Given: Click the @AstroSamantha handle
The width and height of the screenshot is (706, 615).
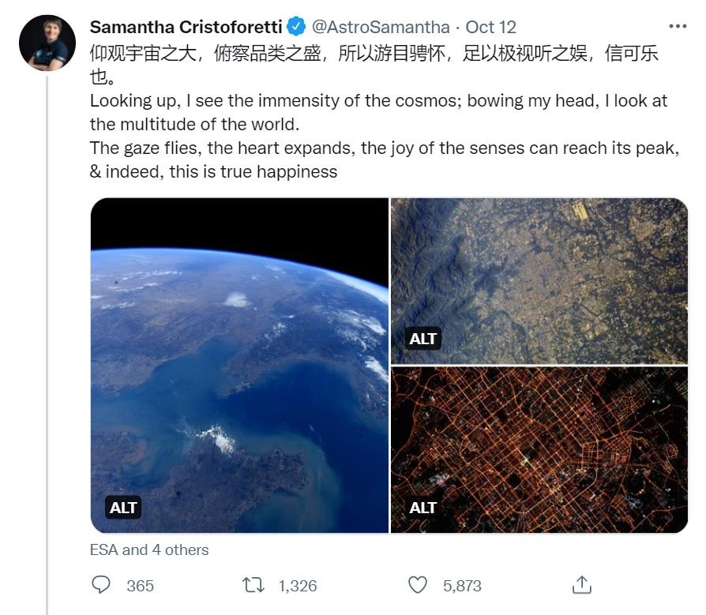Looking at the screenshot, I should click(x=381, y=27).
